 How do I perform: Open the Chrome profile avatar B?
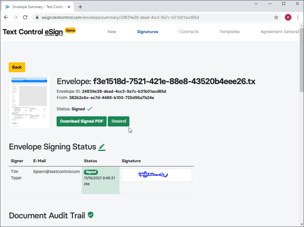coord(288,17)
